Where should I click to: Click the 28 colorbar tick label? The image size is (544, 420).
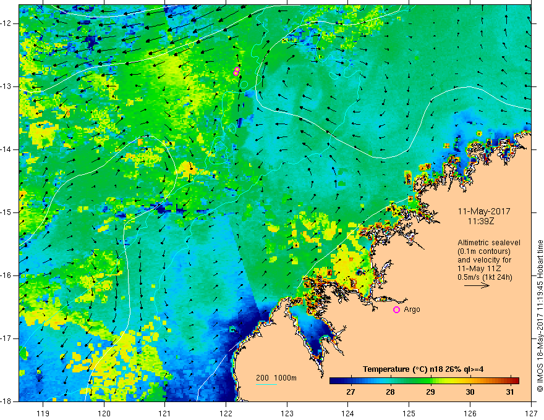tap(390, 392)
